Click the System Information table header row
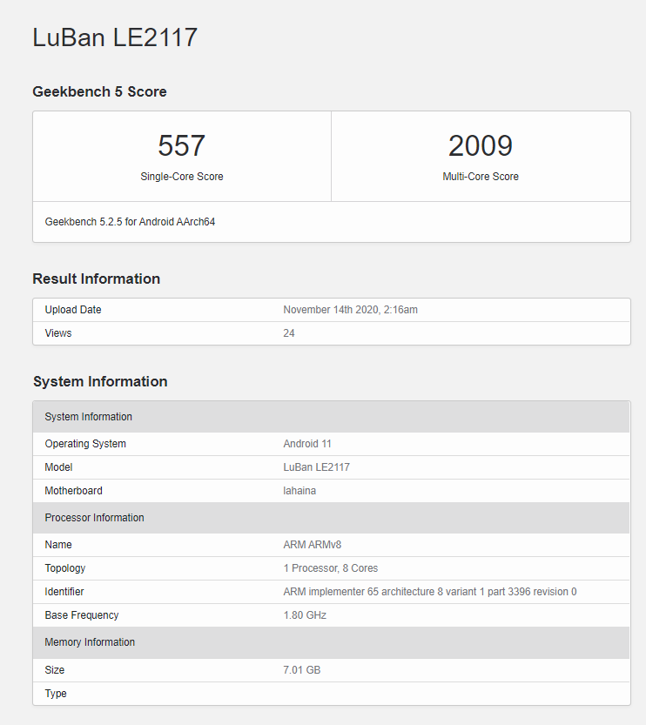Image resolution: width=646 pixels, height=725 pixels. pyautogui.click(x=331, y=417)
